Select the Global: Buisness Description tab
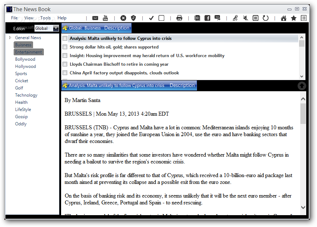Image resolution: width=317 pixels, height=227 pixels. 96,28
